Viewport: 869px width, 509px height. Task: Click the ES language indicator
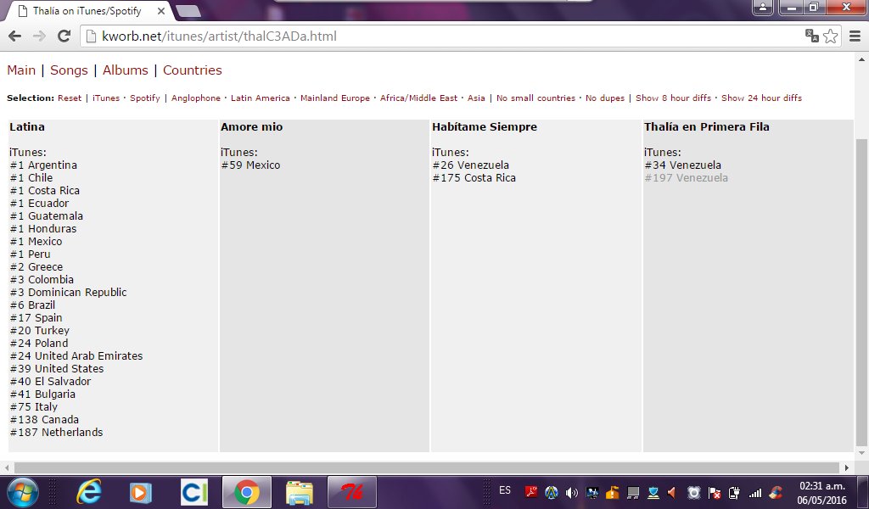(x=505, y=490)
